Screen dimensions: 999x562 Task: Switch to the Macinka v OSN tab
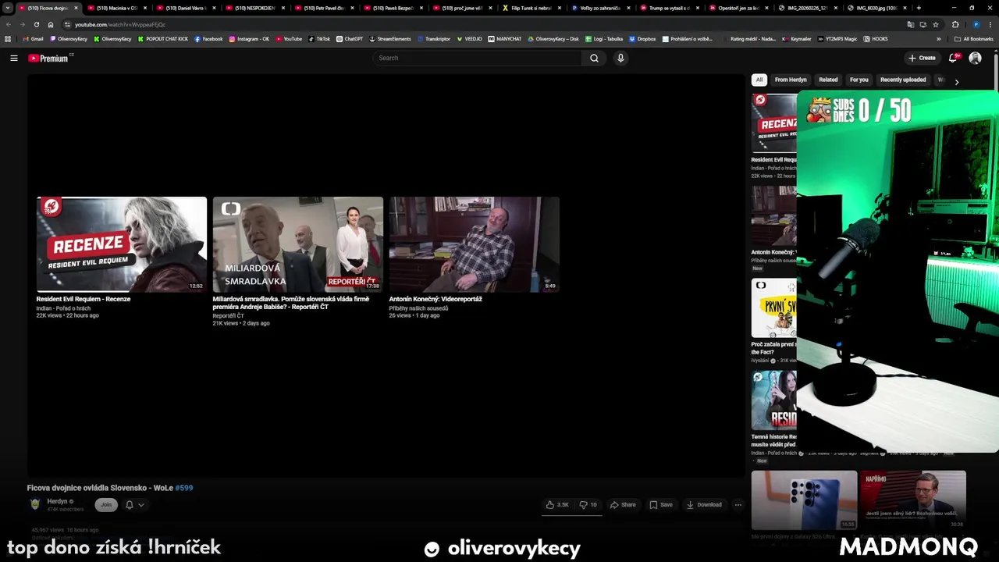117,8
